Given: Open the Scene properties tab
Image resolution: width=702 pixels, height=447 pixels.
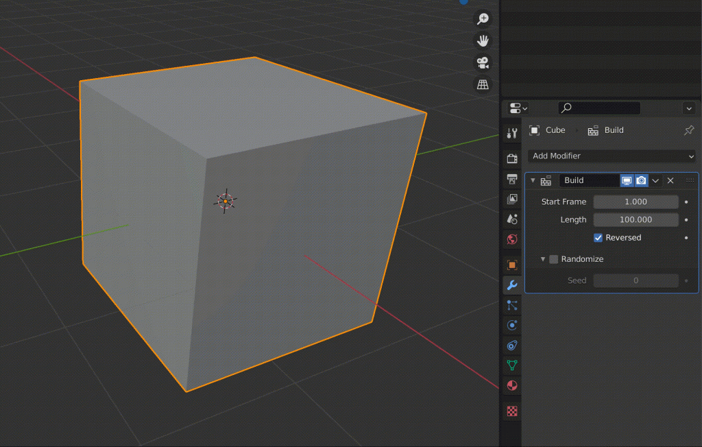Looking at the screenshot, I should pos(511,218).
